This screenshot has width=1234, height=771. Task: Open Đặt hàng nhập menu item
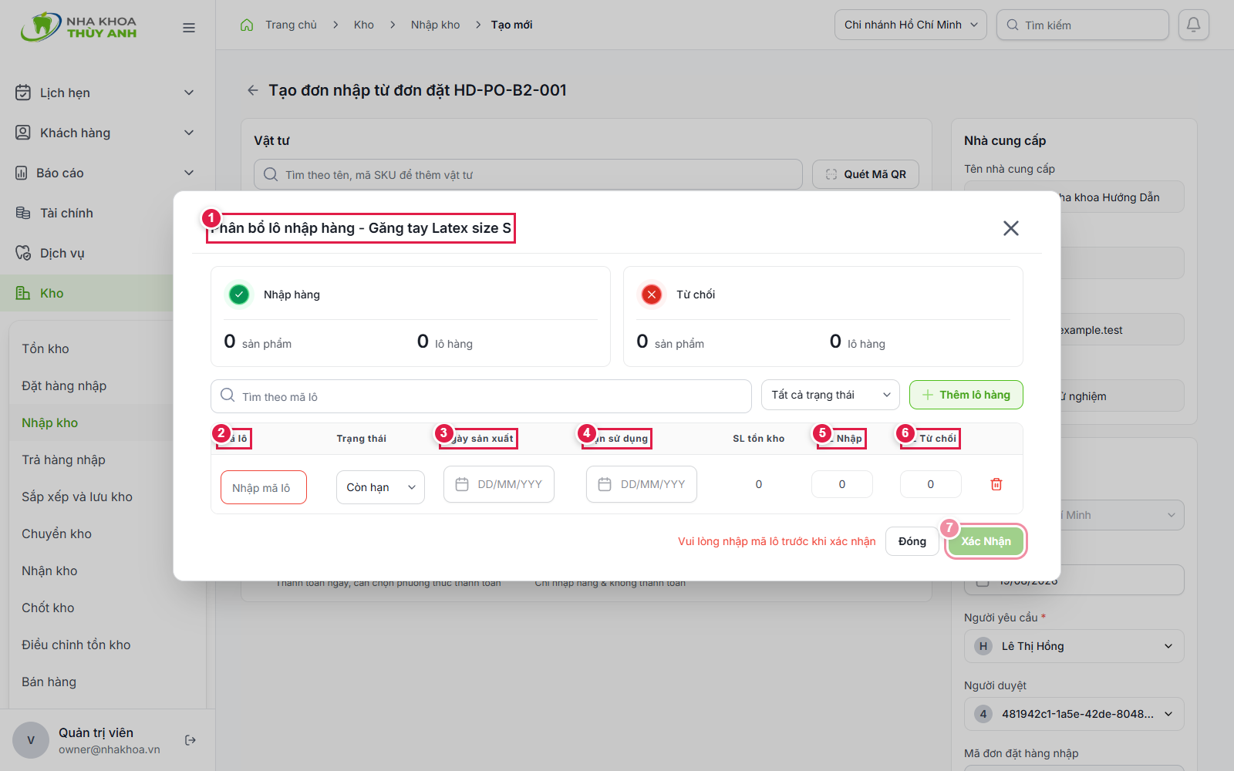click(x=64, y=385)
